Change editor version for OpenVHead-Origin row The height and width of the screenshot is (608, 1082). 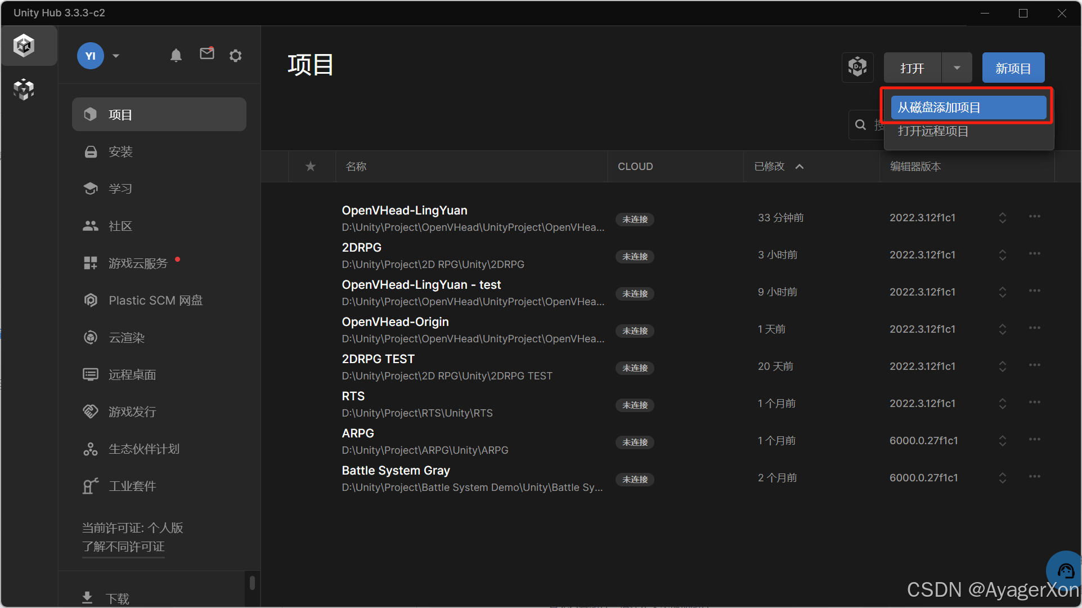tap(1003, 329)
